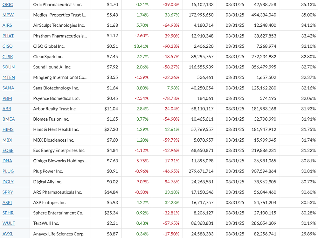This screenshot has height=238, width=318.
Task: Click the MTEN ticker link
Action: tap(9, 77)
